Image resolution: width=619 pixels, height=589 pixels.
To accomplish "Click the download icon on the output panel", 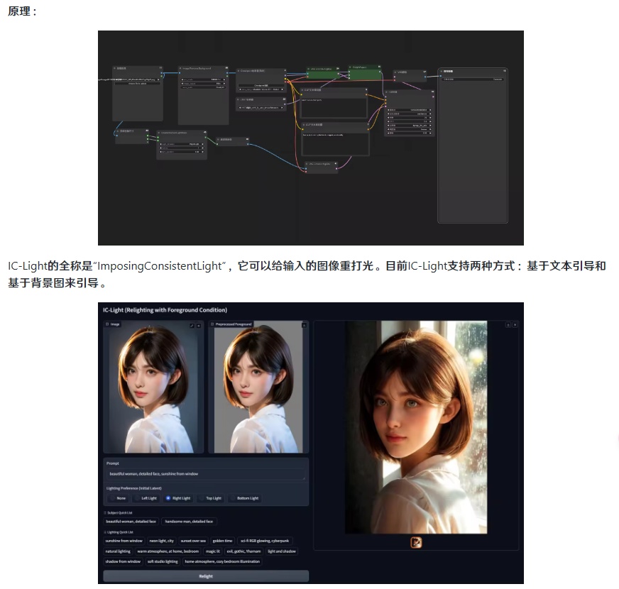I will [508, 324].
